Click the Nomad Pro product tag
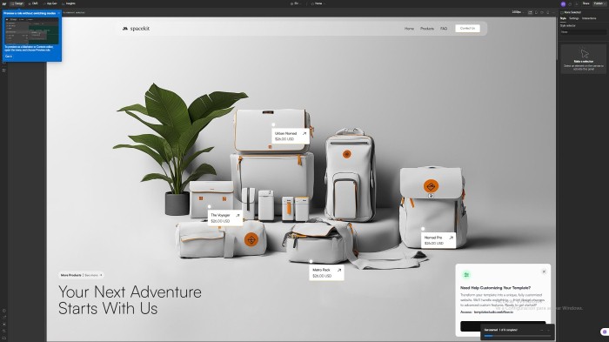609x342 pixels. (438, 240)
